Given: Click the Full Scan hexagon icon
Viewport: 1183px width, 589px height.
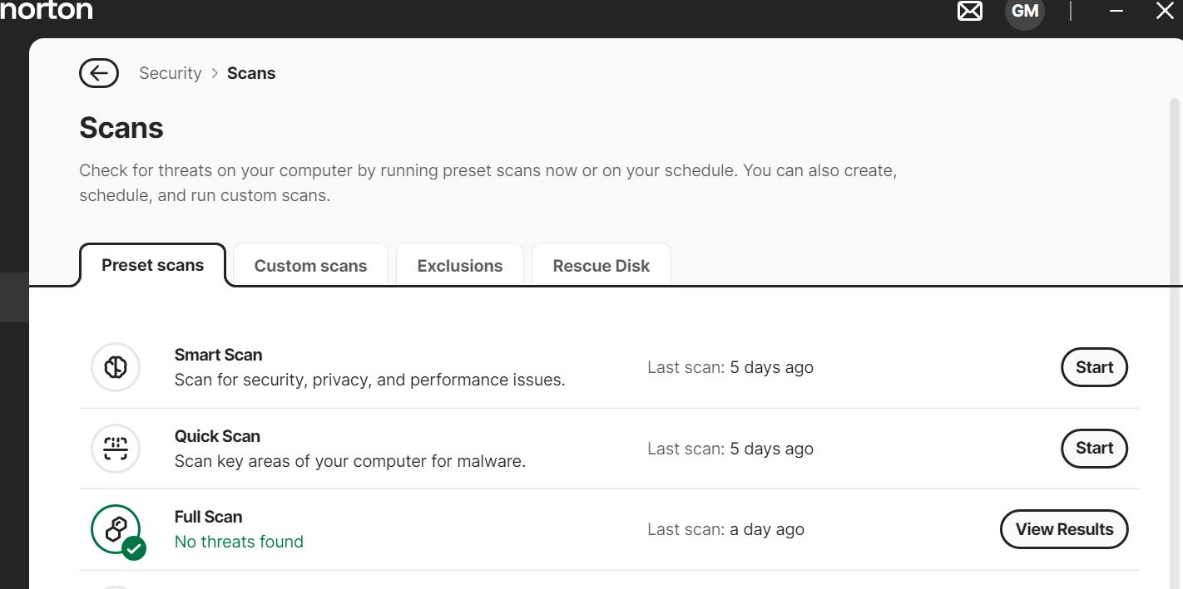Looking at the screenshot, I should click(x=116, y=529).
